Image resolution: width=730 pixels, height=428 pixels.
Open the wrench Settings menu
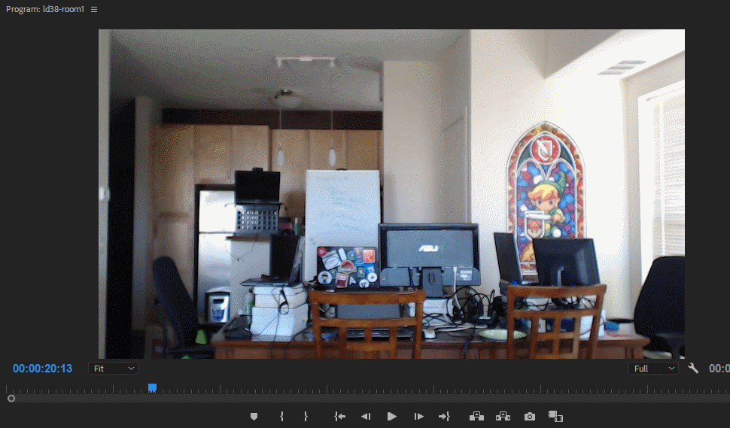tap(693, 369)
